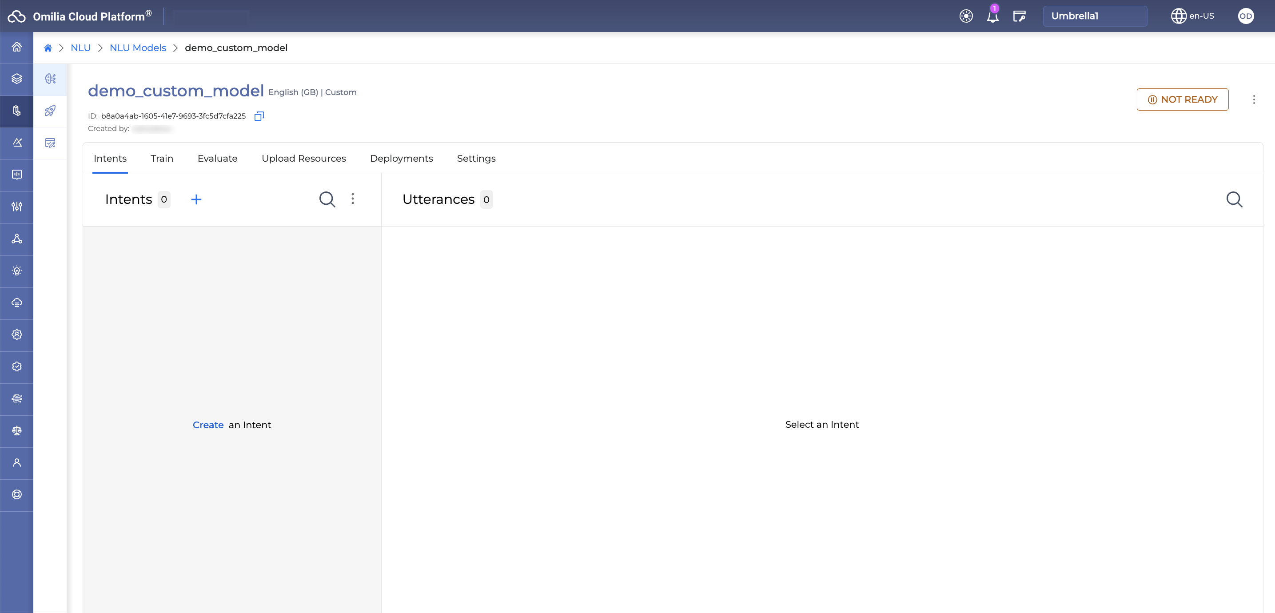
Task: Switch to the Train tab
Action: point(162,159)
